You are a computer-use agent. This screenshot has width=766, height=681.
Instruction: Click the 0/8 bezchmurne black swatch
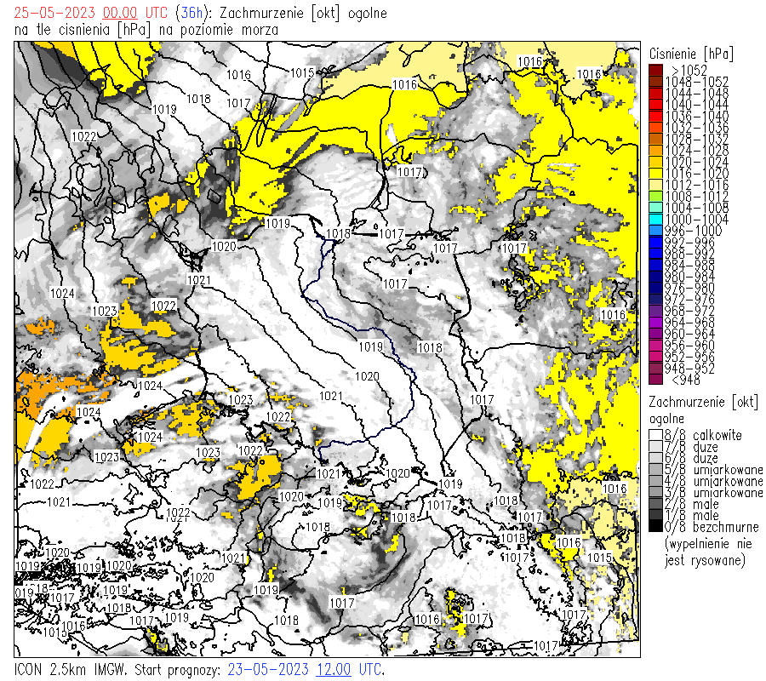click(x=655, y=527)
